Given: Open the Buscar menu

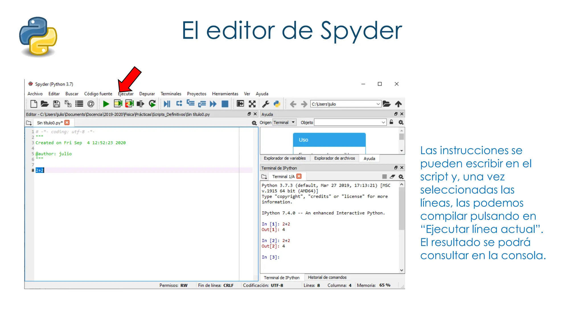Looking at the screenshot, I should click(72, 94).
